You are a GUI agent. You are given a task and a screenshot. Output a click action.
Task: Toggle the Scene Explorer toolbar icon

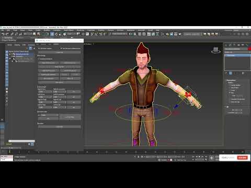click(140, 34)
